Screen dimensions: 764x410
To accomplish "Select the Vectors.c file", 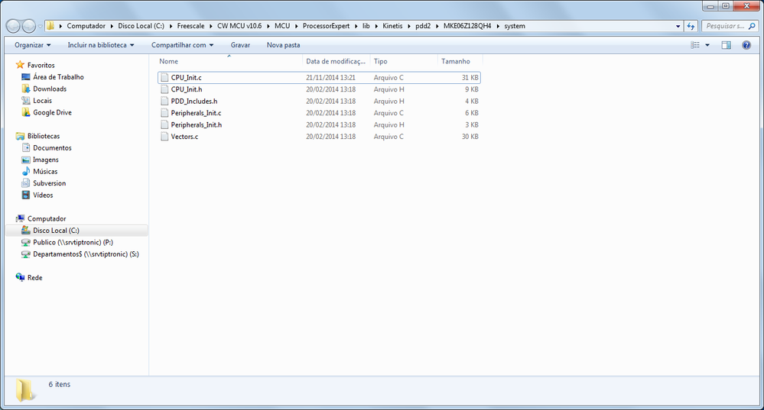I will [319, 137].
